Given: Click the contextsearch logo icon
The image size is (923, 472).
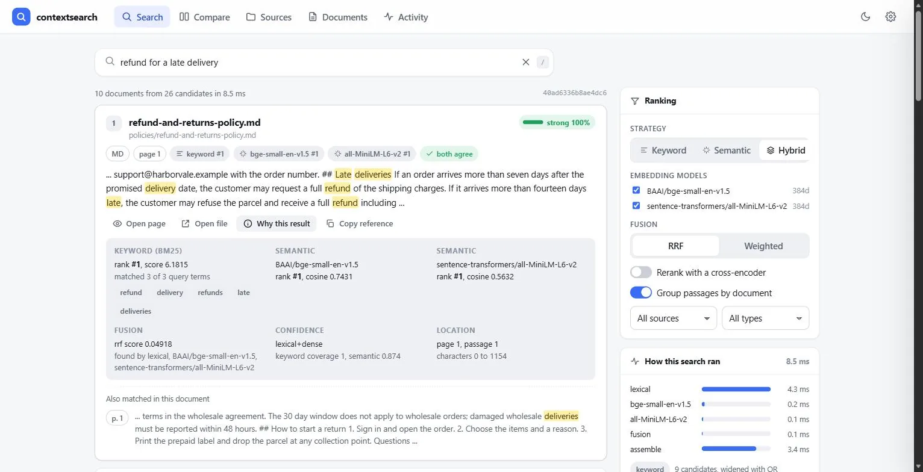Looking at the screenshot, I should click(21, 17).
